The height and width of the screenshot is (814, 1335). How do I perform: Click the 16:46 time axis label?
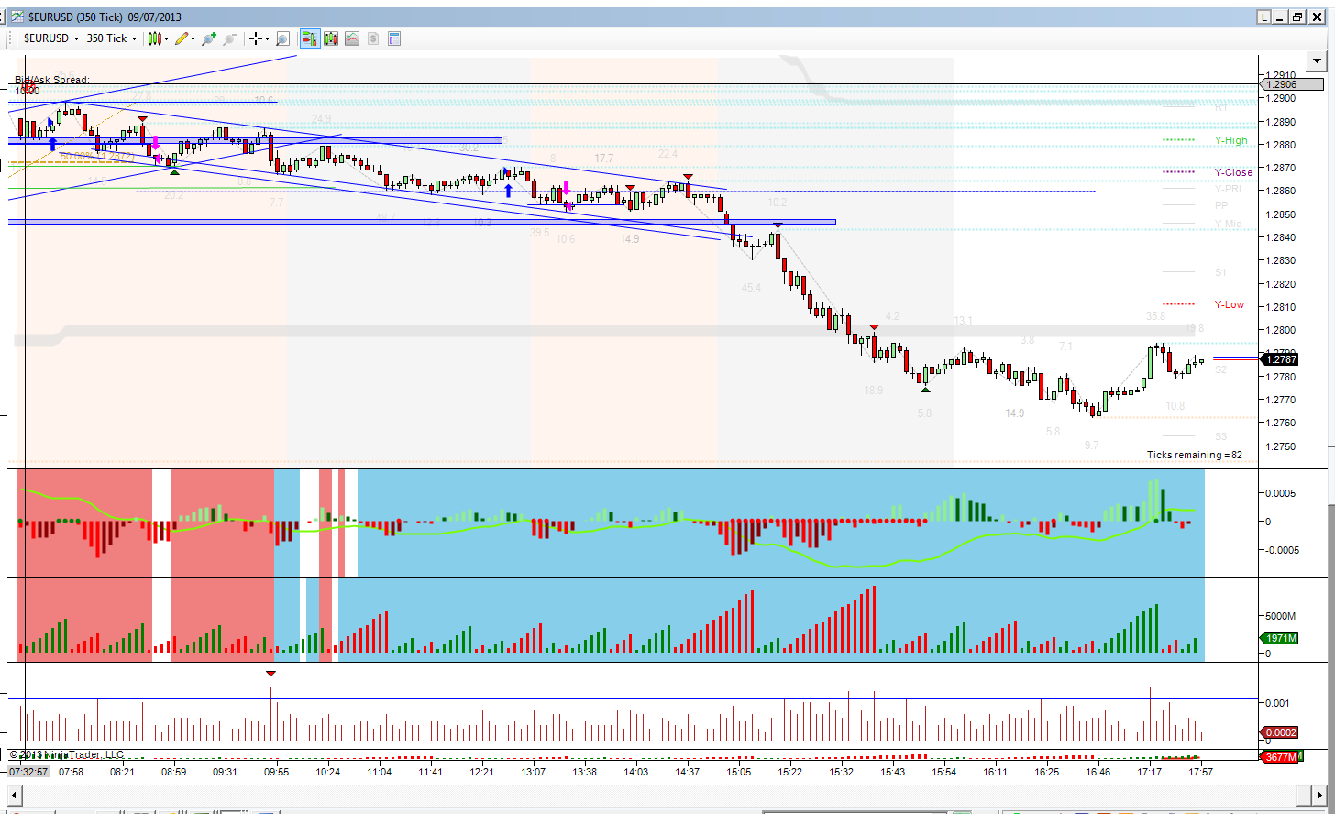click(x=1098, y=772)
